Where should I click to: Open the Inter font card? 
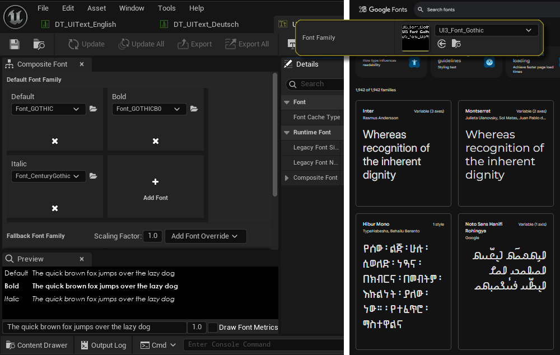[x=403, y=153]
